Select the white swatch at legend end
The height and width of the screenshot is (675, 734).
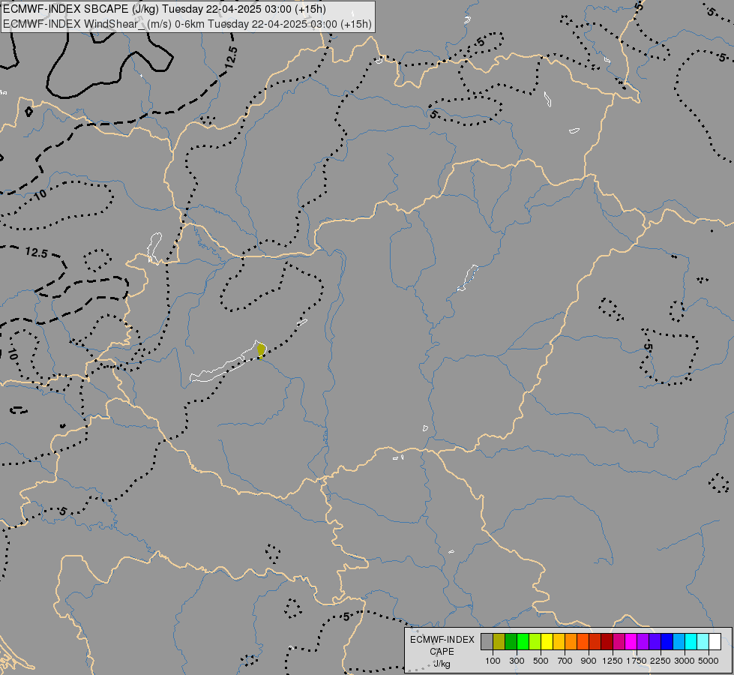[x=715, y=642]
